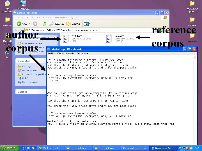This screenshot has height=151, width=202.
Task: Click corpus_ref_mus window title folder icon
Action: pyautogui.click(x=15, y=13)
